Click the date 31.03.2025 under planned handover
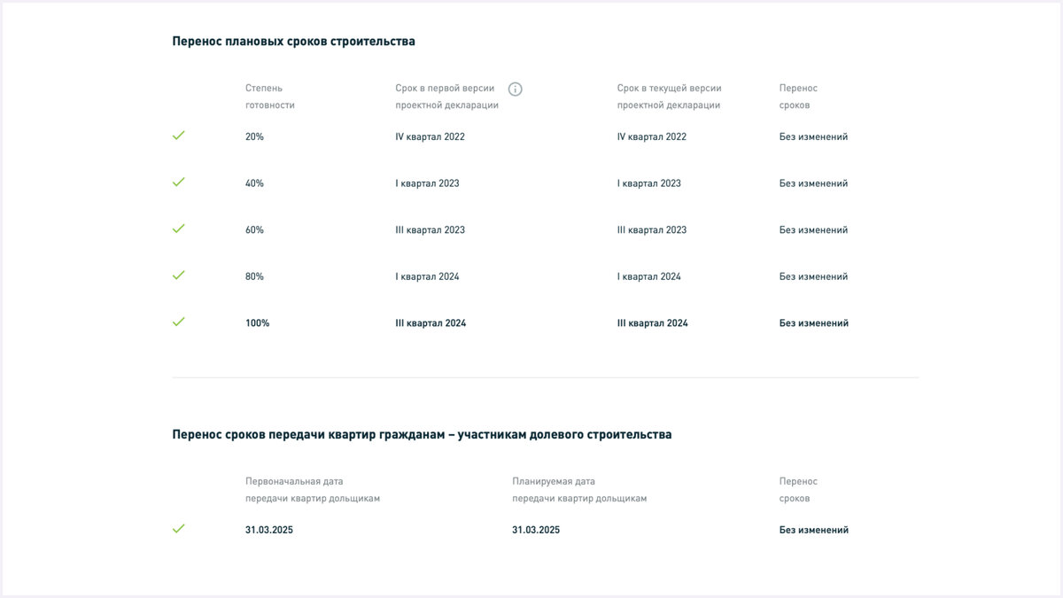 click(x=535, y=529)
